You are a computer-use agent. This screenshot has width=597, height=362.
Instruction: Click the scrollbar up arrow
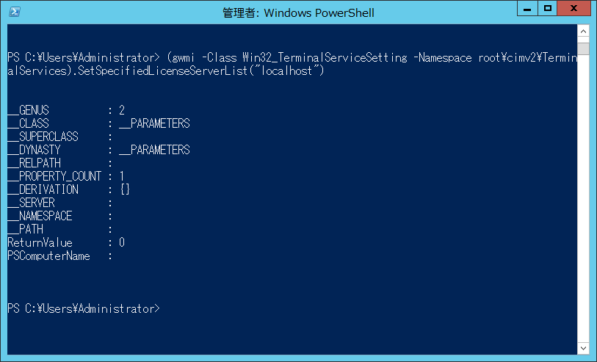click(x=584, y=32)
